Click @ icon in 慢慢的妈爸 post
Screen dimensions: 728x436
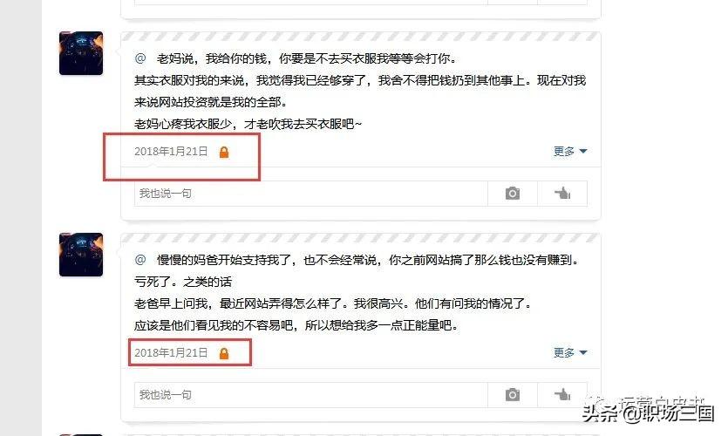[140, 260]
